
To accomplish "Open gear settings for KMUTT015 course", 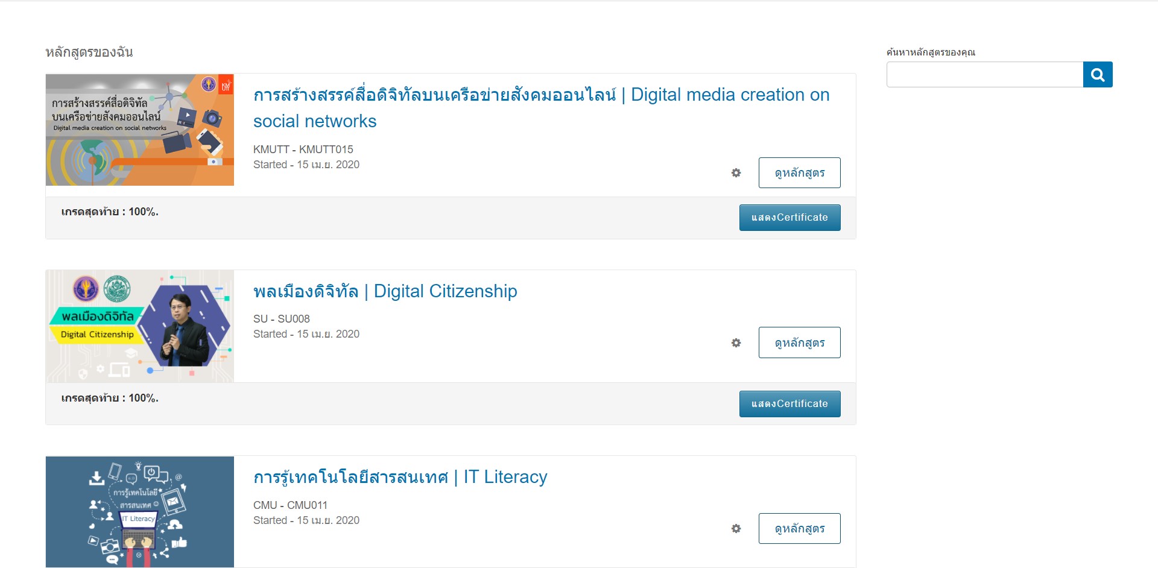I will click(x=736, y=173).
